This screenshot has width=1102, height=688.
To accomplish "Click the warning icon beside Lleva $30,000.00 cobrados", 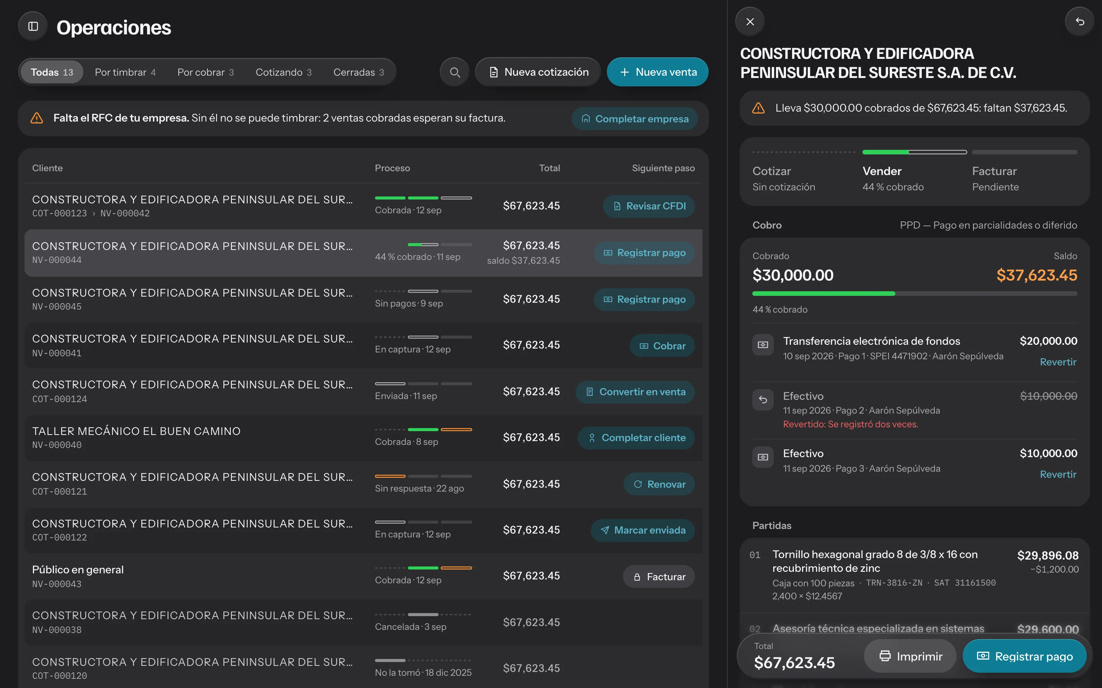I will [758, 108].
